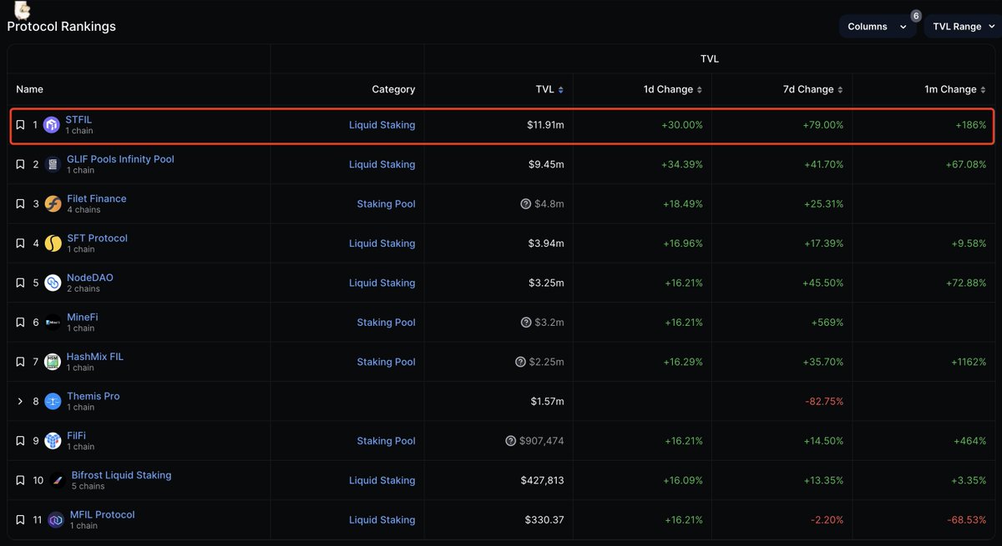Click the Name column header

29,89
